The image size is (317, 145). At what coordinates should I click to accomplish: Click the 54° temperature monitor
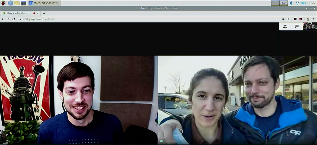[x=284, y=3]
